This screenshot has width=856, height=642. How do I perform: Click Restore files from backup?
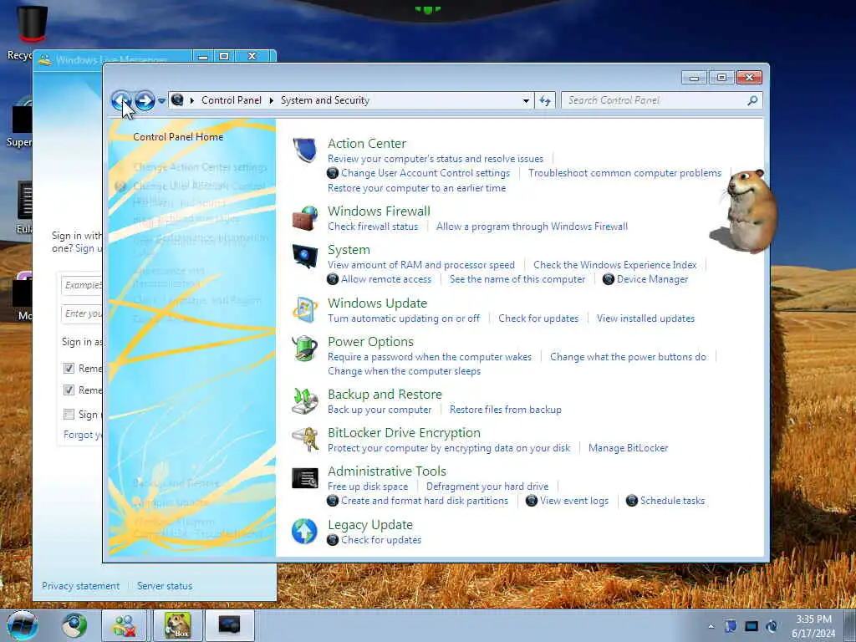point(506,410)
